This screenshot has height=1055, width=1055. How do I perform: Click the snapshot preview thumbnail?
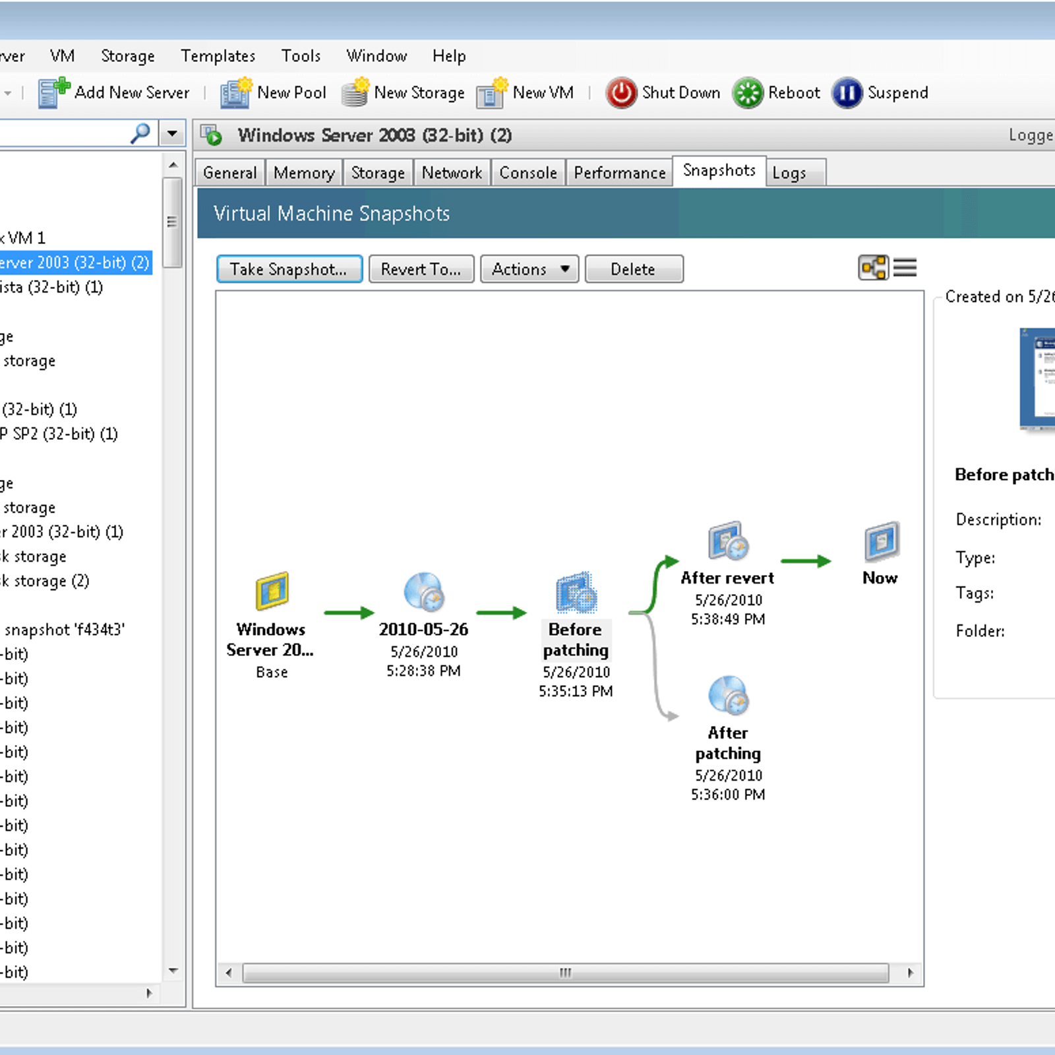[1037, 378]
